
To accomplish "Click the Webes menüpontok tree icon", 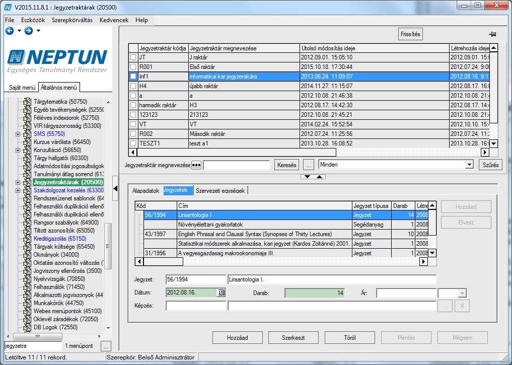I will coord(27,311).
